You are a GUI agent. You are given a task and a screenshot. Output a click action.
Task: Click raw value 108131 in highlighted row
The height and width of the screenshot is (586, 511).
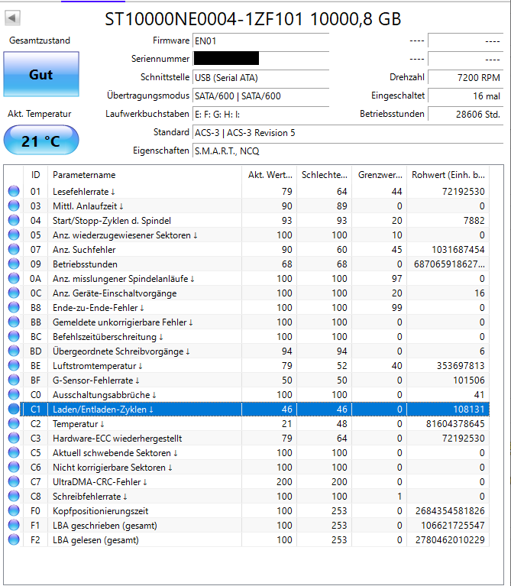(x=469, y=410)
